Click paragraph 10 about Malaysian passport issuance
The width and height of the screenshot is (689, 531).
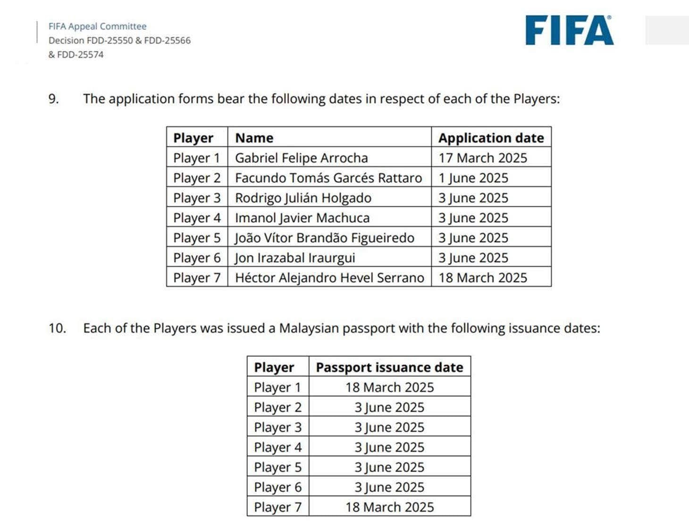click(341, 328)
